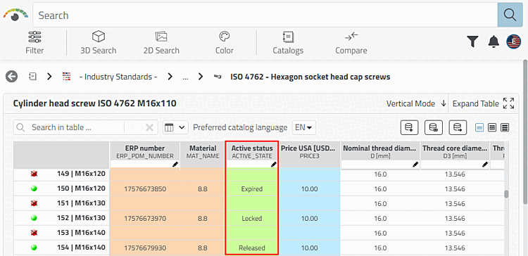Click the database export arrow icon
The width and height of the screenshot is (528, 256).
point(458,127)
